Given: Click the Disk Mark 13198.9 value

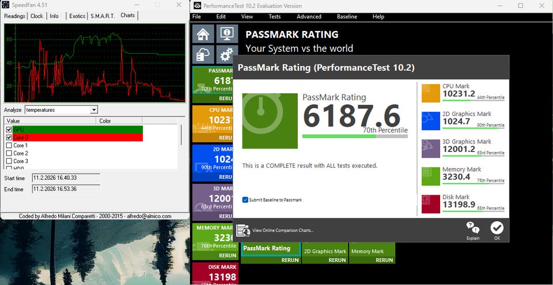Looking at the screenshot, I should click(x=459, y=204).
